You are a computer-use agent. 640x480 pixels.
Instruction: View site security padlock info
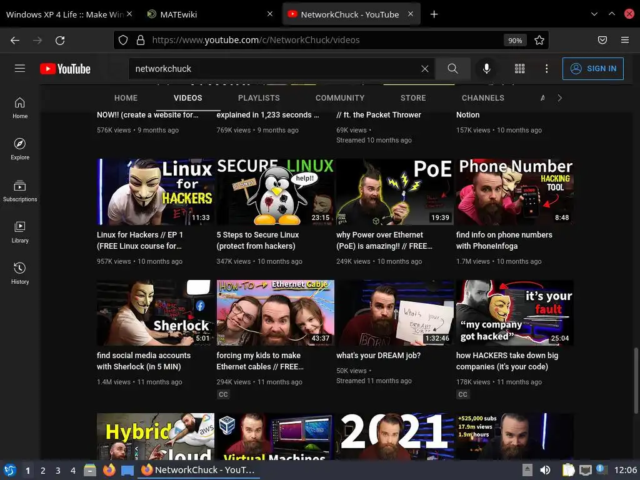[x=141, y=40]
